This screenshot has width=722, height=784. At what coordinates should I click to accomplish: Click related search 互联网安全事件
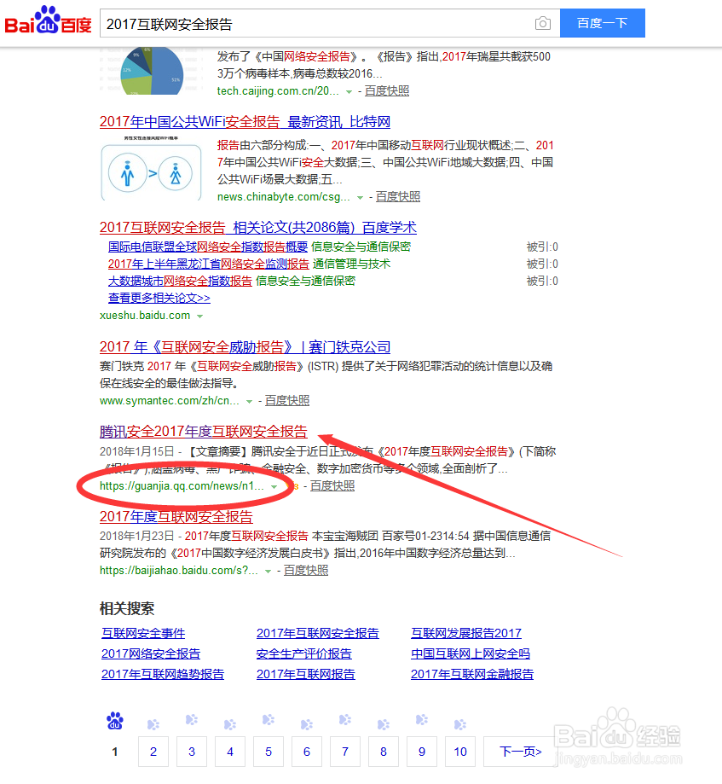tap(143, 634)
